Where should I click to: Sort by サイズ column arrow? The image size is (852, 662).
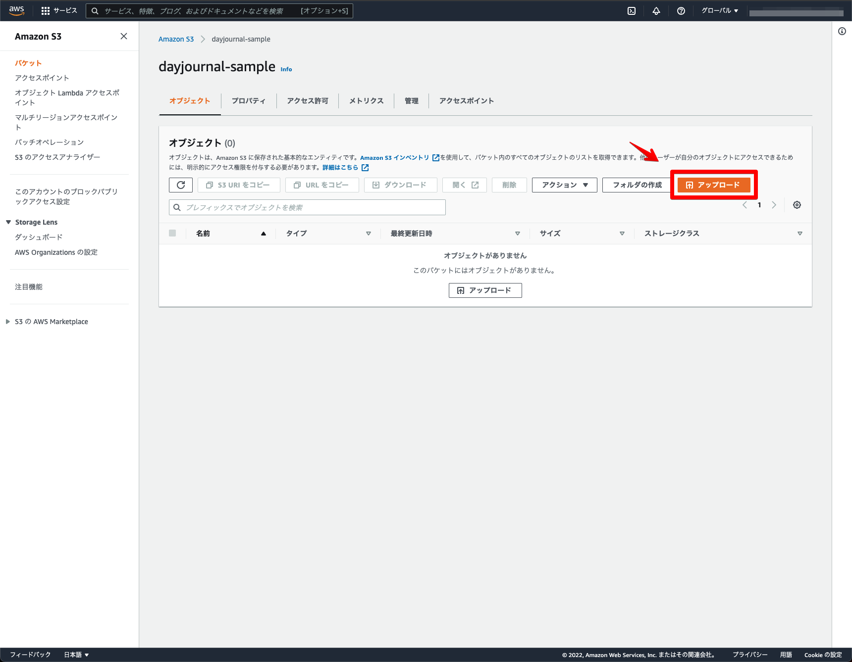[622, 234]
